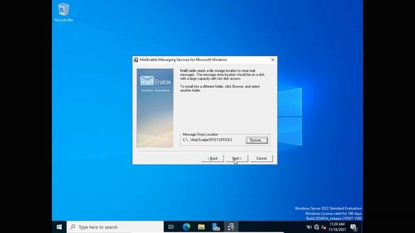Browse for a message store location
This screenshot has height=233, width=415.
click(x=257, y=140)
